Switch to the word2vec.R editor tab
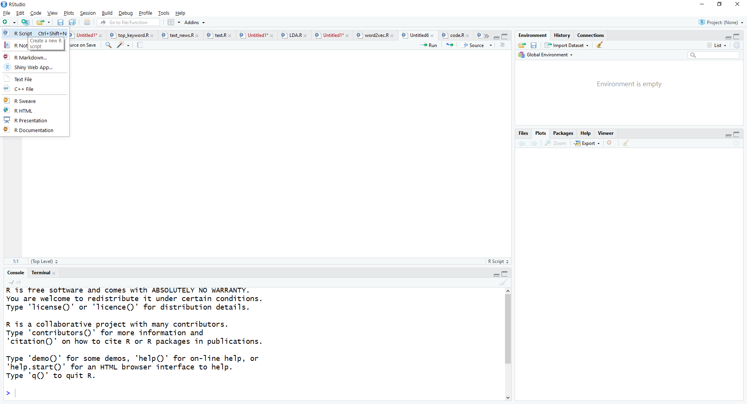 tap(376, 35)
